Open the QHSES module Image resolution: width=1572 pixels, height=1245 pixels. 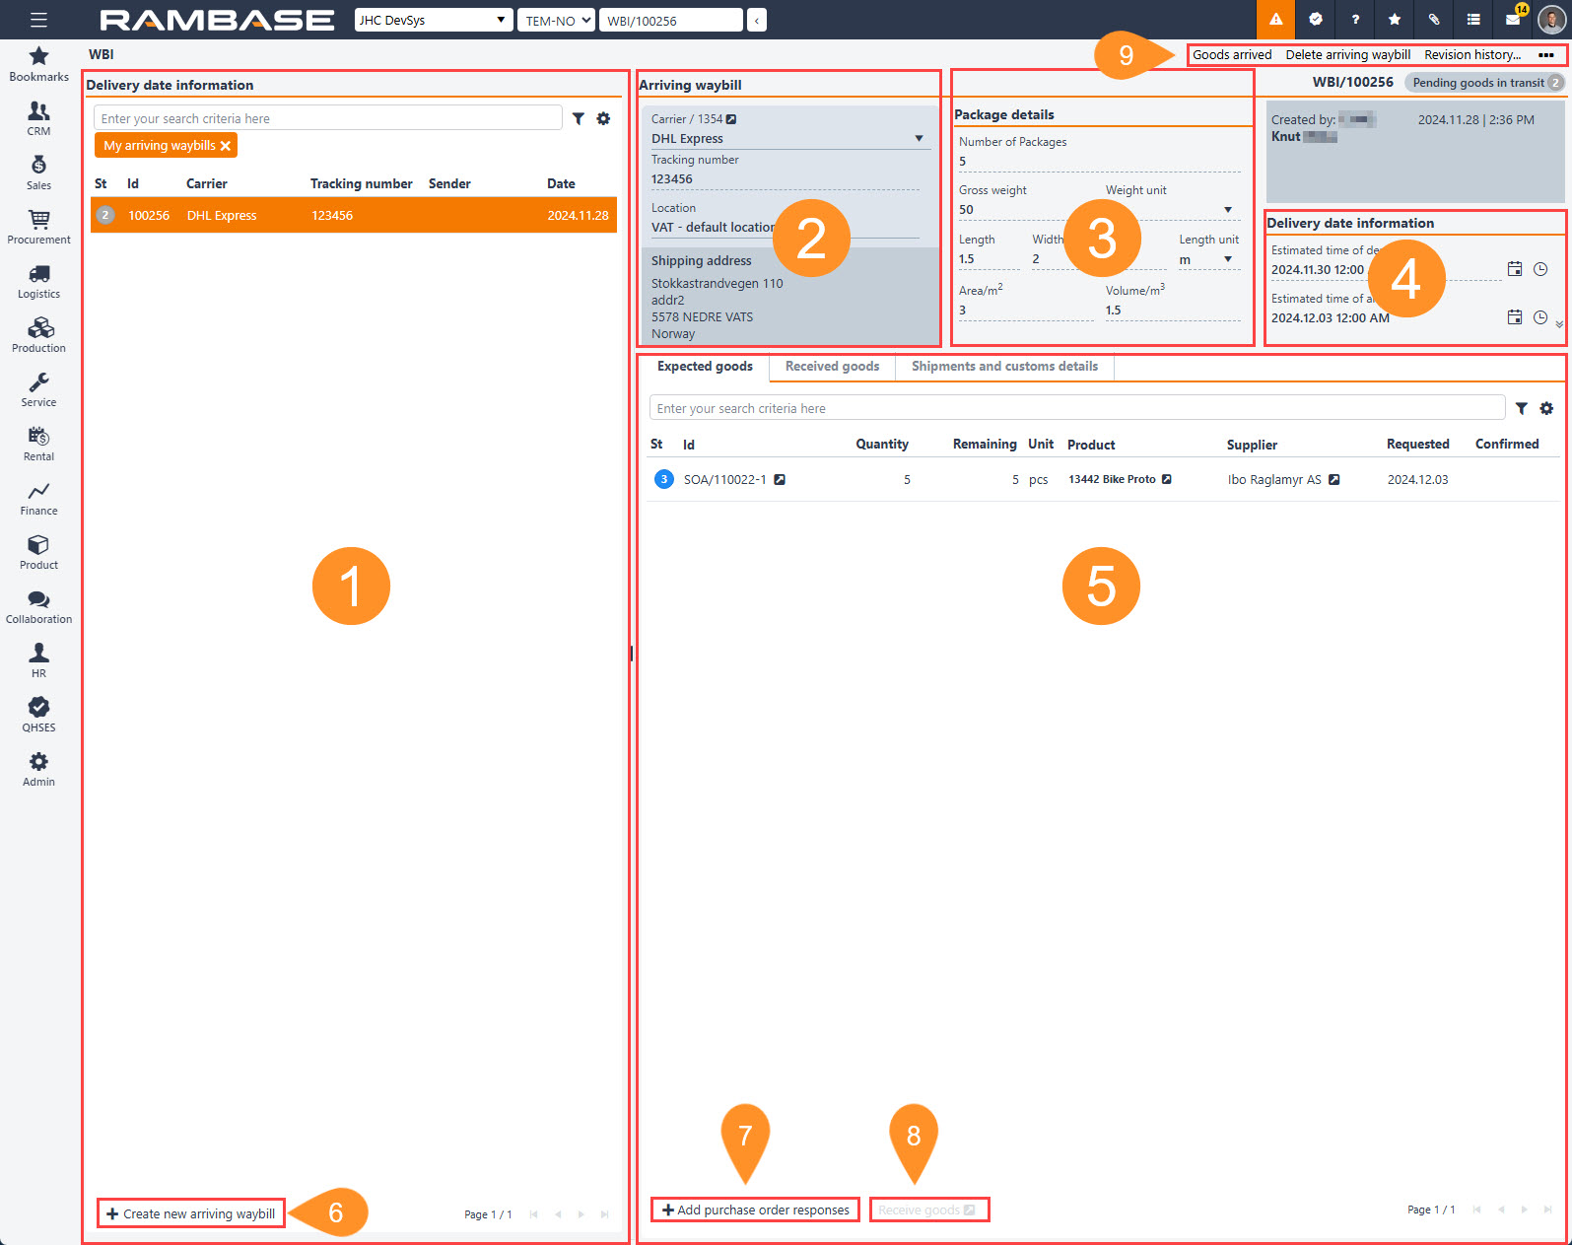pyautogui.click(x=38, y=715)
